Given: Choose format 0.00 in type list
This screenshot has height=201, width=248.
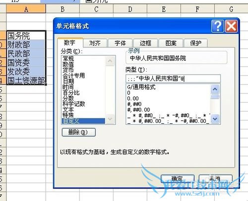Looking at the screenshot, I should 168,99.
